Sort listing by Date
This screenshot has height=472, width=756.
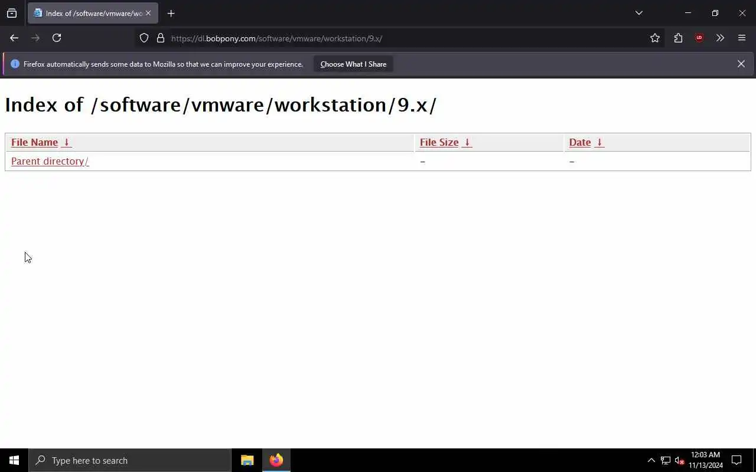pyautogui.click(x=580, y=142)
